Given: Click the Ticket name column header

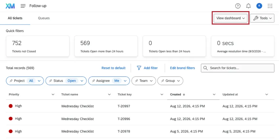Looking at the screenshot, I should click(70, 95).
